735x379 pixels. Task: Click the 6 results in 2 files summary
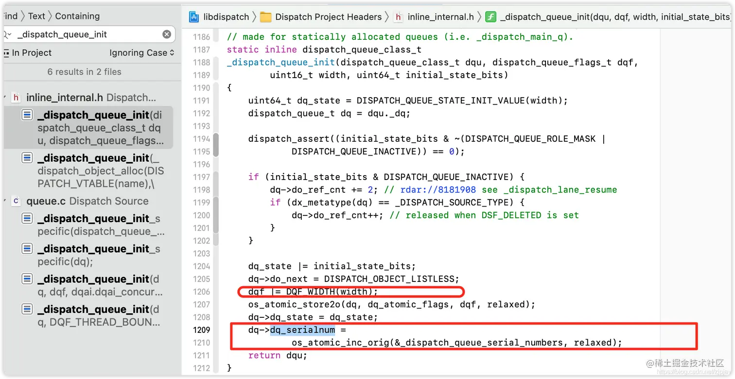84,72
